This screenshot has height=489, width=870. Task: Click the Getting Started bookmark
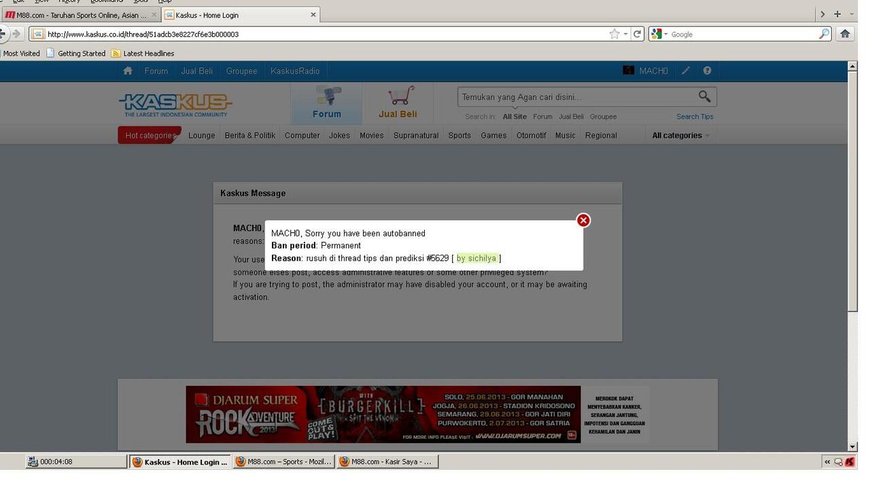click(75, 53)
